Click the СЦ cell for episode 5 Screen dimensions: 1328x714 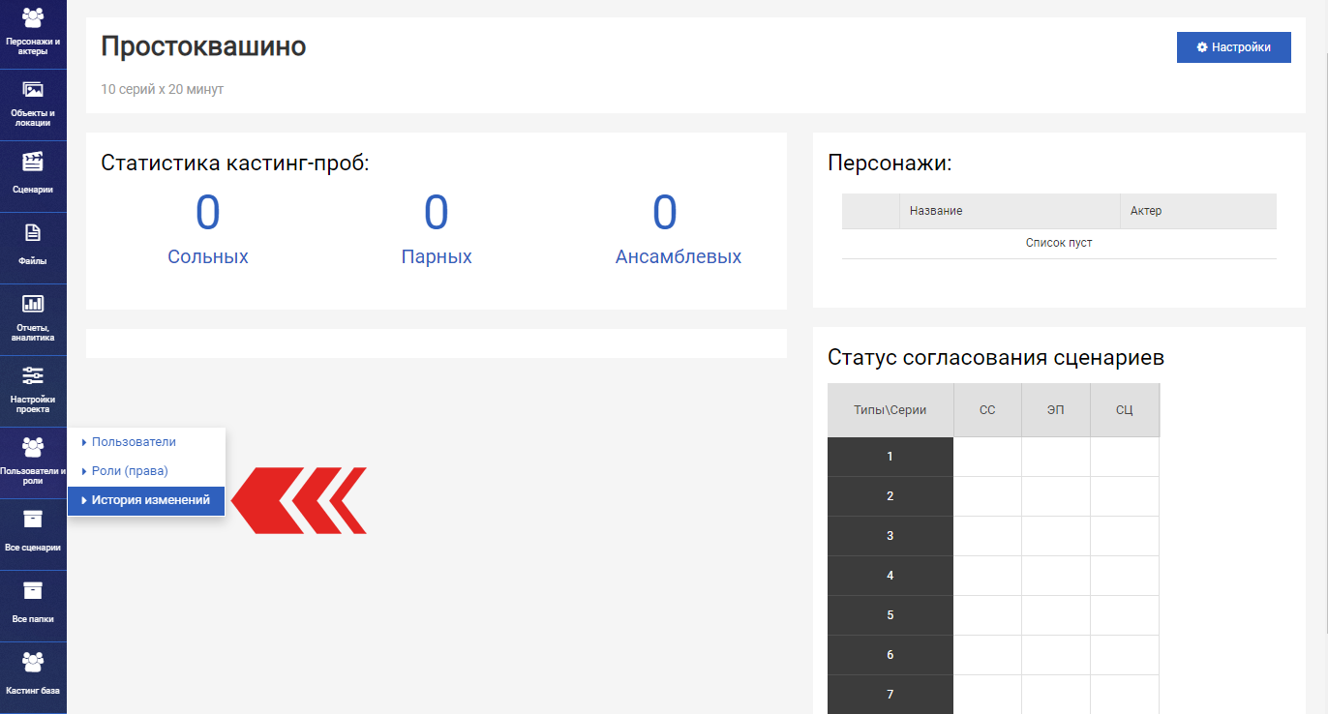1125,615
